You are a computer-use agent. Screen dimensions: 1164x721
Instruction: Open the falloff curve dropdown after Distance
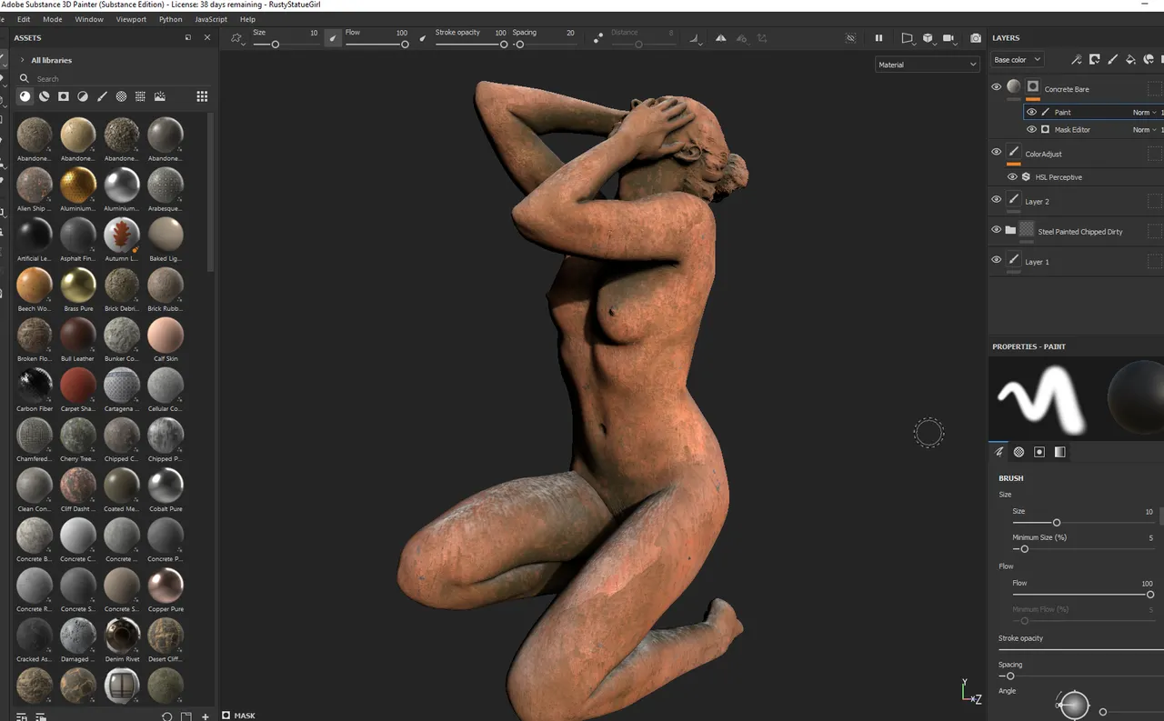click(x=695, y=39)
